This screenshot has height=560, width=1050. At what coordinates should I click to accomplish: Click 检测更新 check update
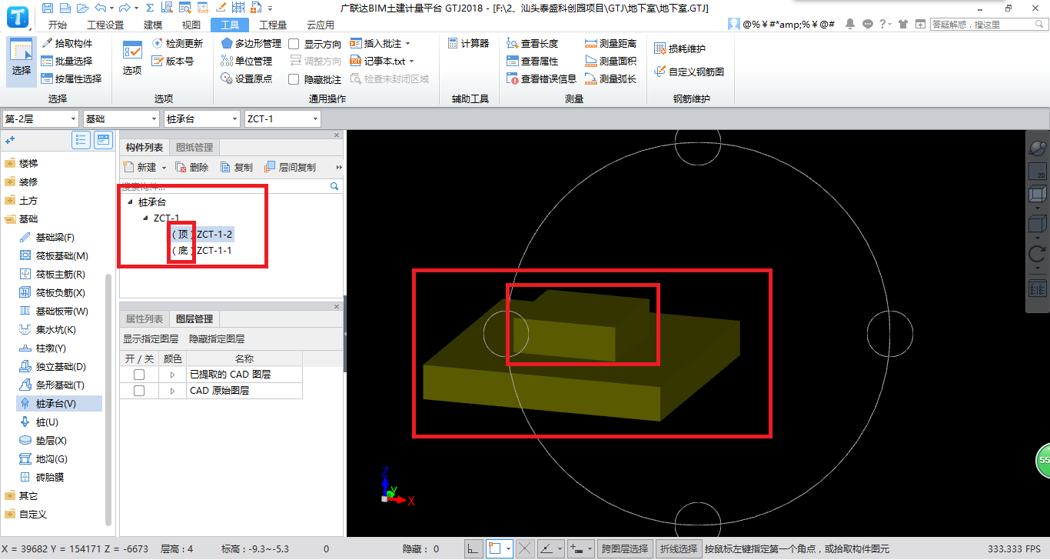178,44
